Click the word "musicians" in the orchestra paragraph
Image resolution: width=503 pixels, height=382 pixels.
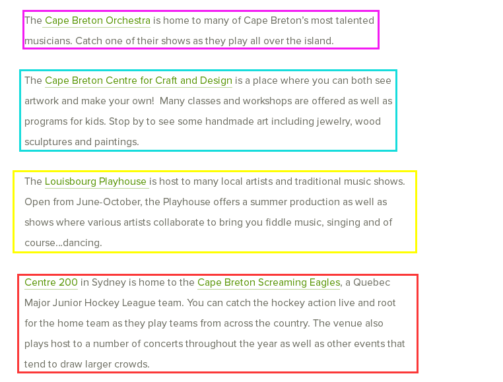[48, 41]
